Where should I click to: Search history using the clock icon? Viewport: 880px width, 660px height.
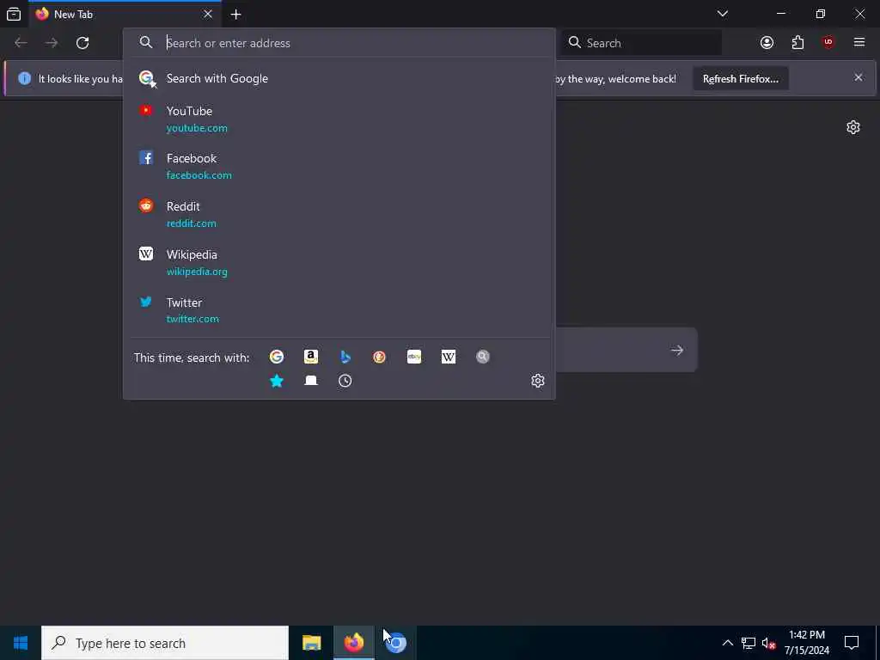(x=345, y=381)
